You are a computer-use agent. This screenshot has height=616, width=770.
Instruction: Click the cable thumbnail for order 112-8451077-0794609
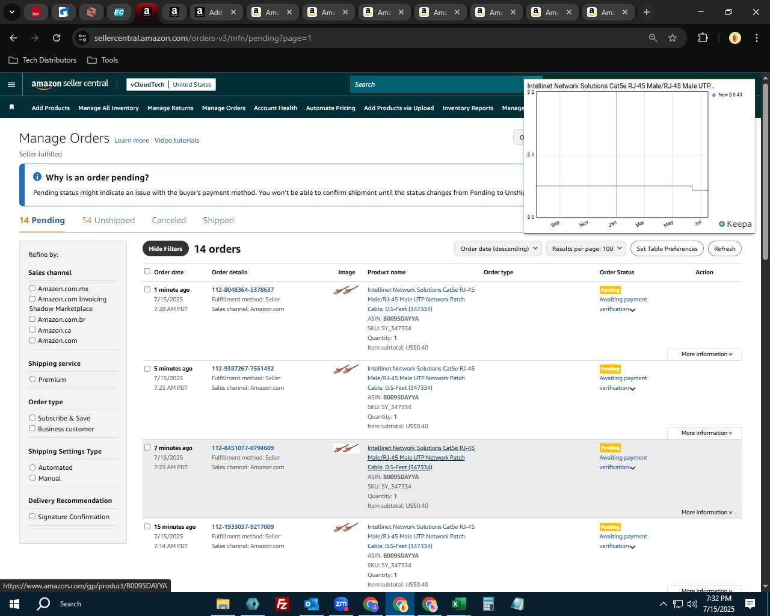coord(346,448)
